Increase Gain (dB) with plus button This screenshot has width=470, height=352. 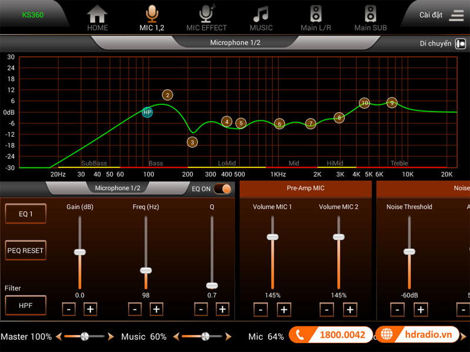click(90, 309)
